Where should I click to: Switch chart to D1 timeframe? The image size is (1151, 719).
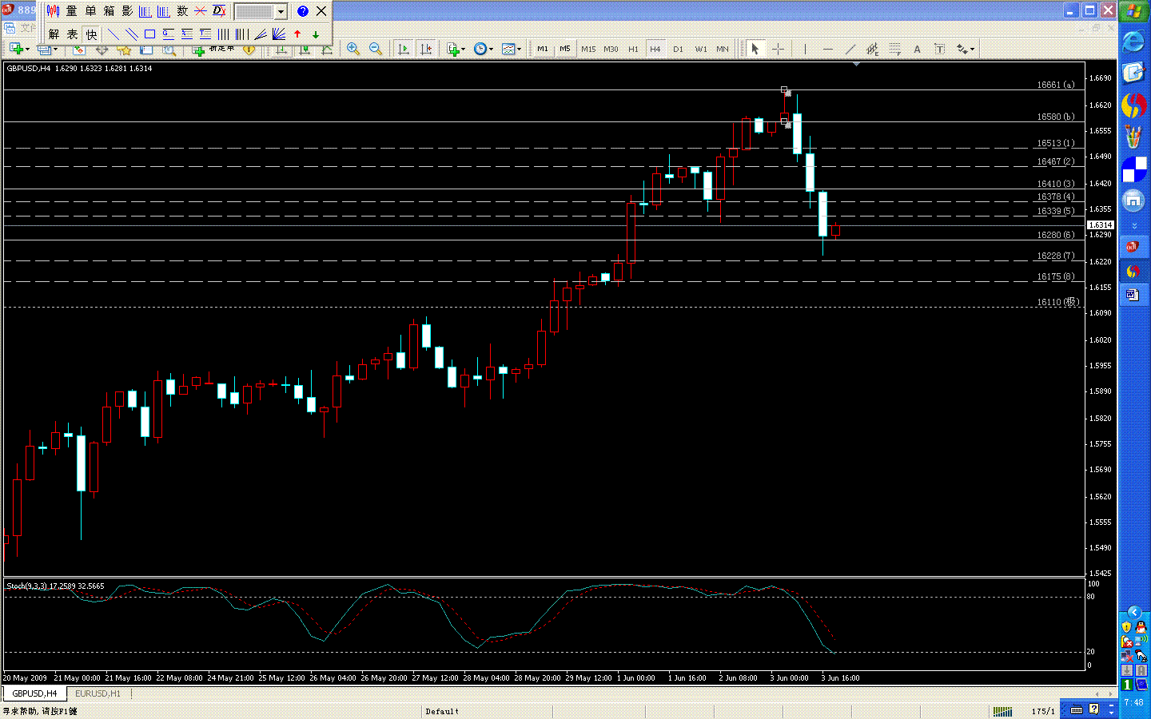(x=678, y=50)
